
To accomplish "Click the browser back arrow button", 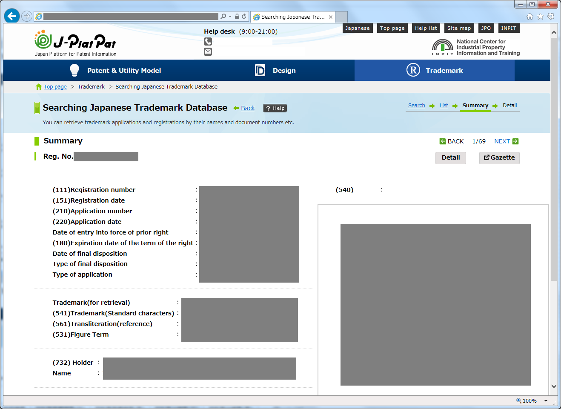I will [x=12, y=16].
